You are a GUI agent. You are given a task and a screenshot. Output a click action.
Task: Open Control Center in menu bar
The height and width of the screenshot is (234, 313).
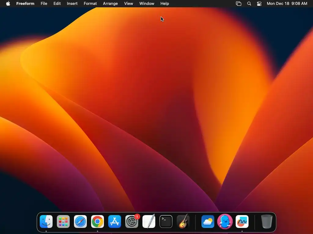pyautogui.click(x=259, y=4)
